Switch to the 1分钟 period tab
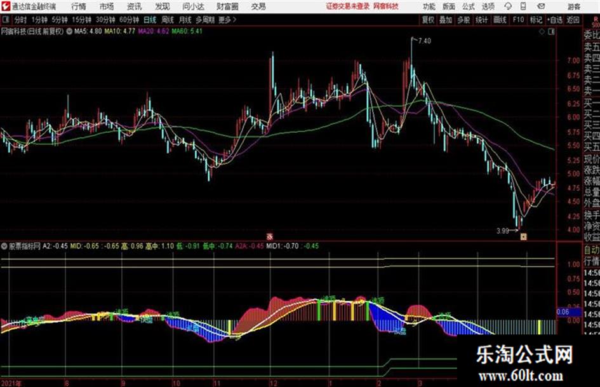 click(39, 20)
